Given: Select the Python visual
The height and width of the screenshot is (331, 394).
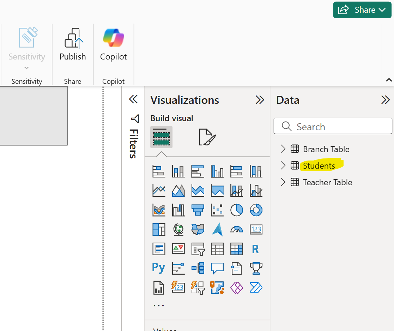Looking at the screenshot, I should point(158,268).
